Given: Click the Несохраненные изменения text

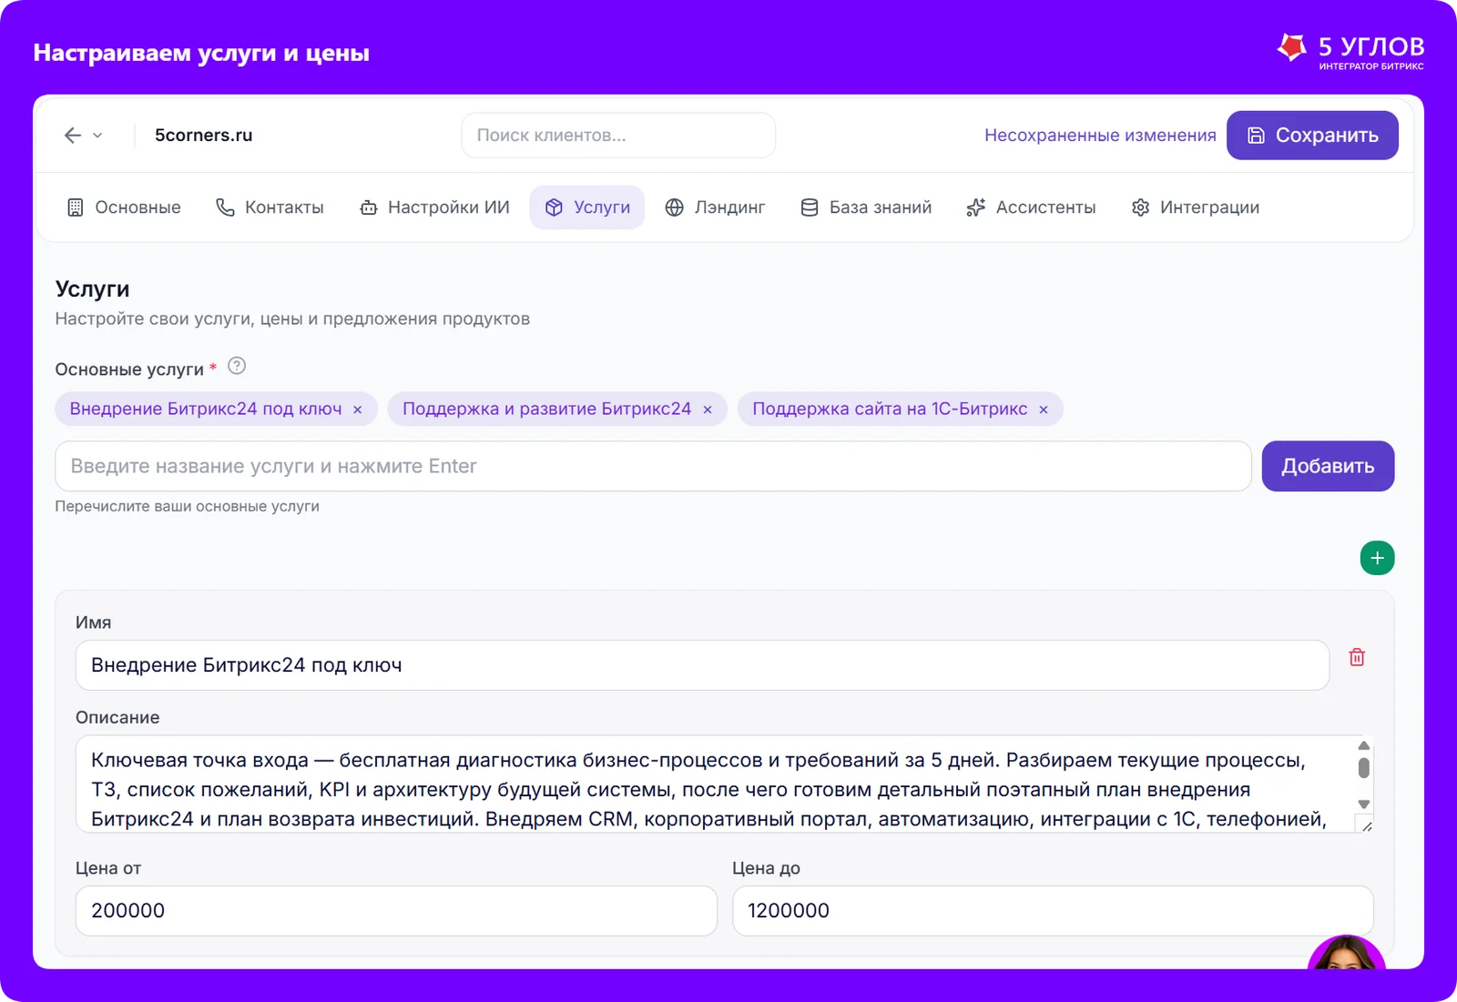Looking at the screenshot, I should [x=1100, y=136].
